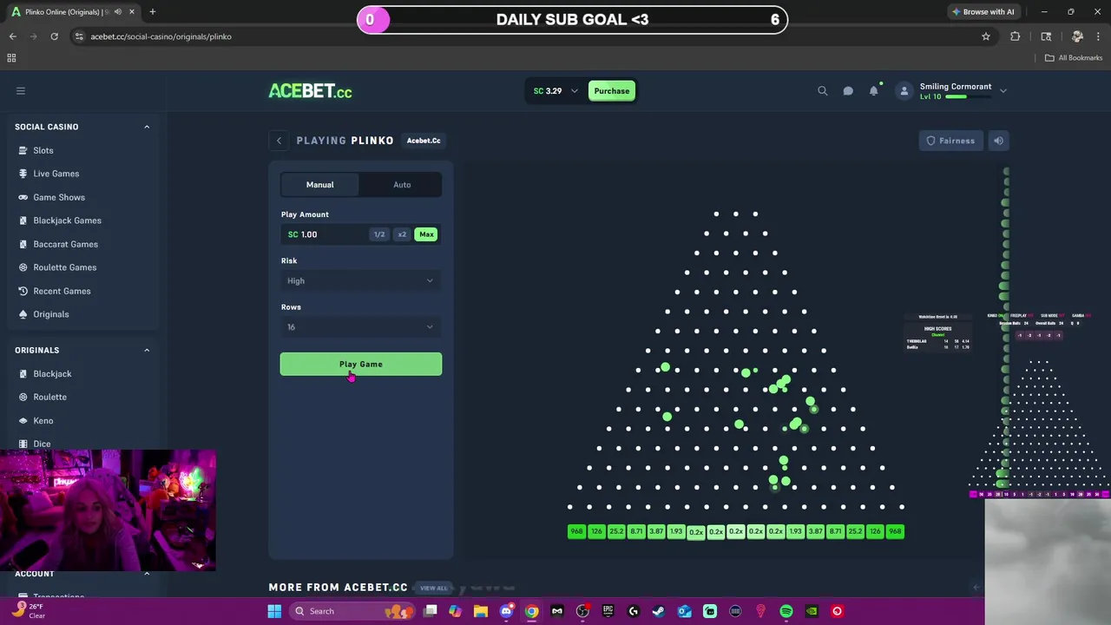Set play amount to Max
Viewport: 1111px width, 625px height.
click(426, 234)
